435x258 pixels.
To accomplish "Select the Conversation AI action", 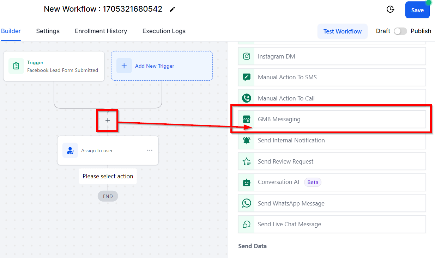I will coord(332,182).
